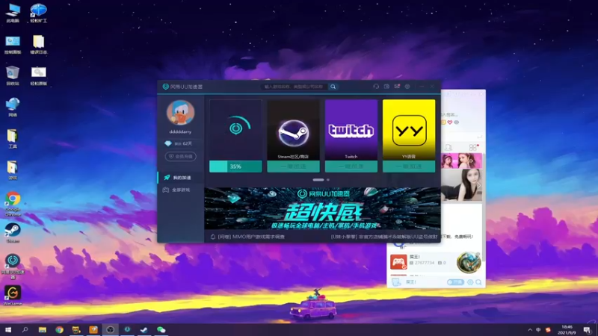Open customer service headset icon in UU

pos(376,87)
